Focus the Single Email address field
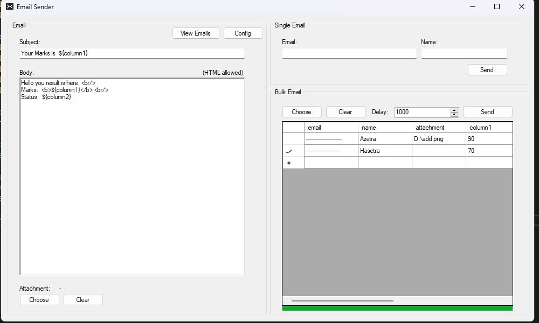Viewport: 539px width, 323px height. [349, 53]
